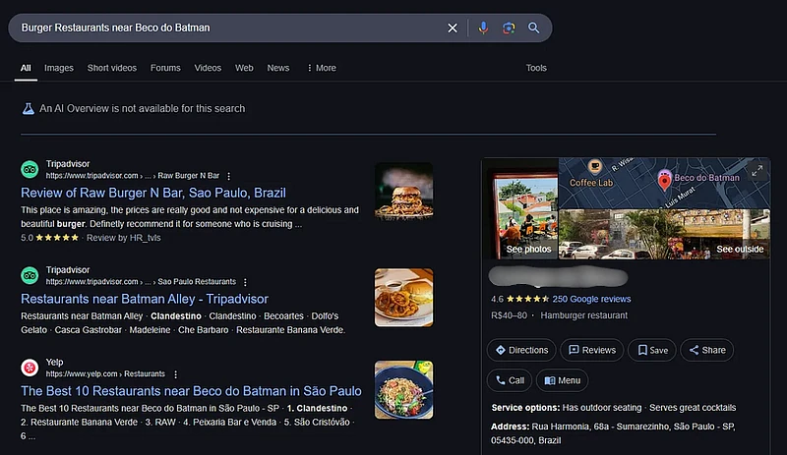787x455 pixels.
Task: Open The Best 10 Restaurants near Beco do Batman link
Action: [191, 391]
